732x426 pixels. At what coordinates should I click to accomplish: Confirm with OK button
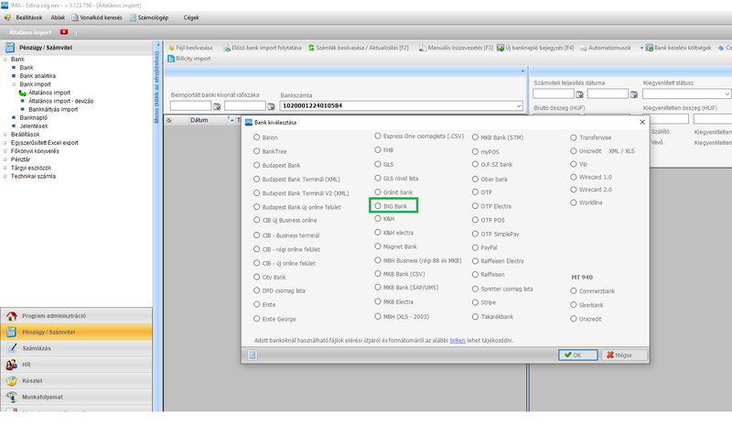(x=578, y=355)
